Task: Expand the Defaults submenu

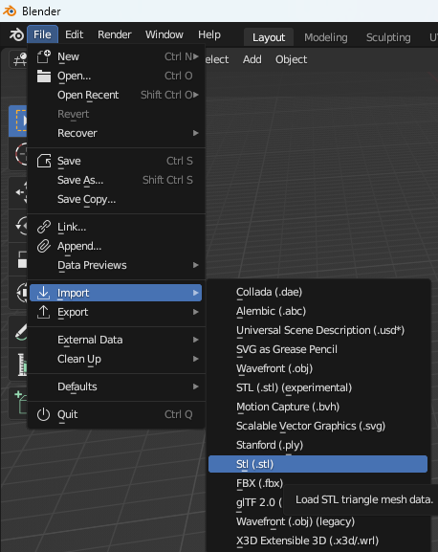Action: click(x=116, y=386)
